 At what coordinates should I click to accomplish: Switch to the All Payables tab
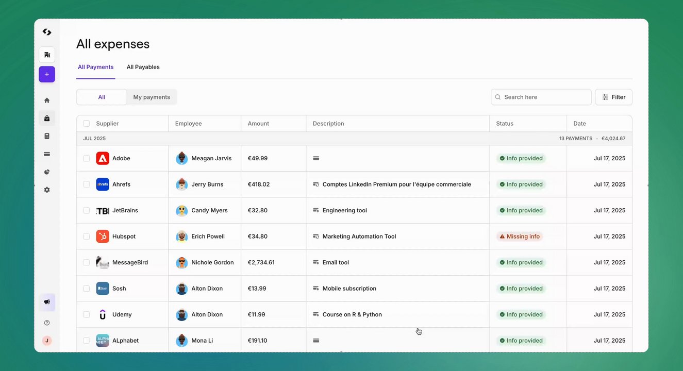point(143,67)
